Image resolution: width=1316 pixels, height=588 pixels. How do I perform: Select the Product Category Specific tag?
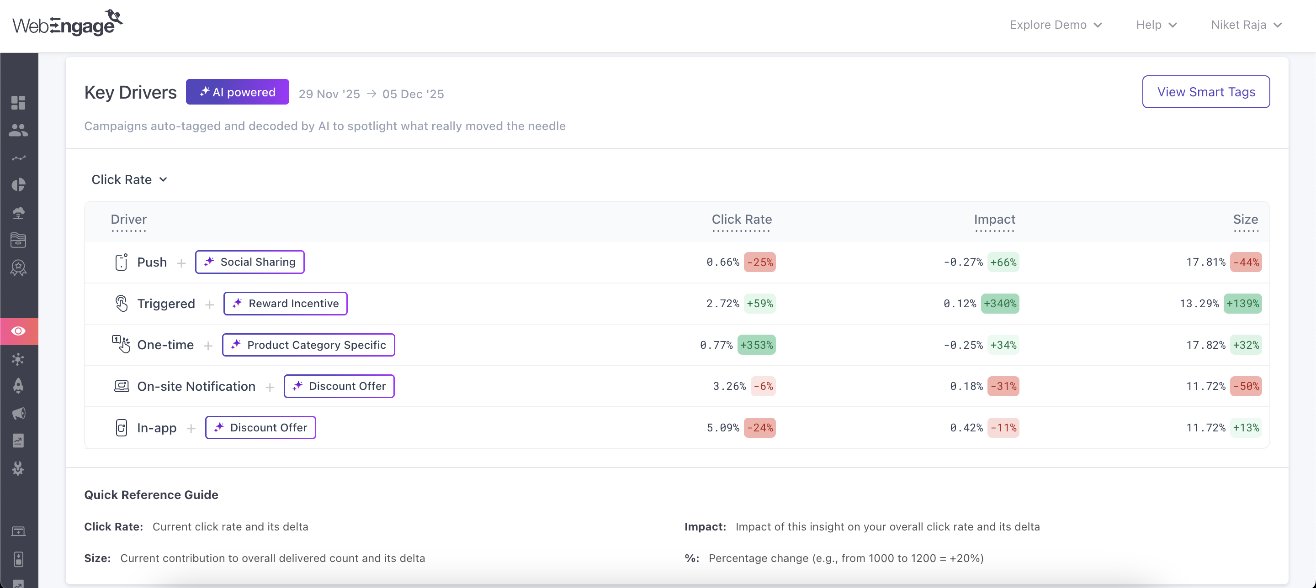point(308,345)
